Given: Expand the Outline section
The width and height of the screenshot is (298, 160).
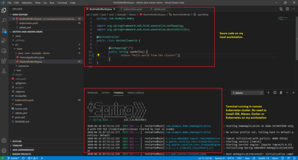Looking at the screenshot, I should coord(17,141).
